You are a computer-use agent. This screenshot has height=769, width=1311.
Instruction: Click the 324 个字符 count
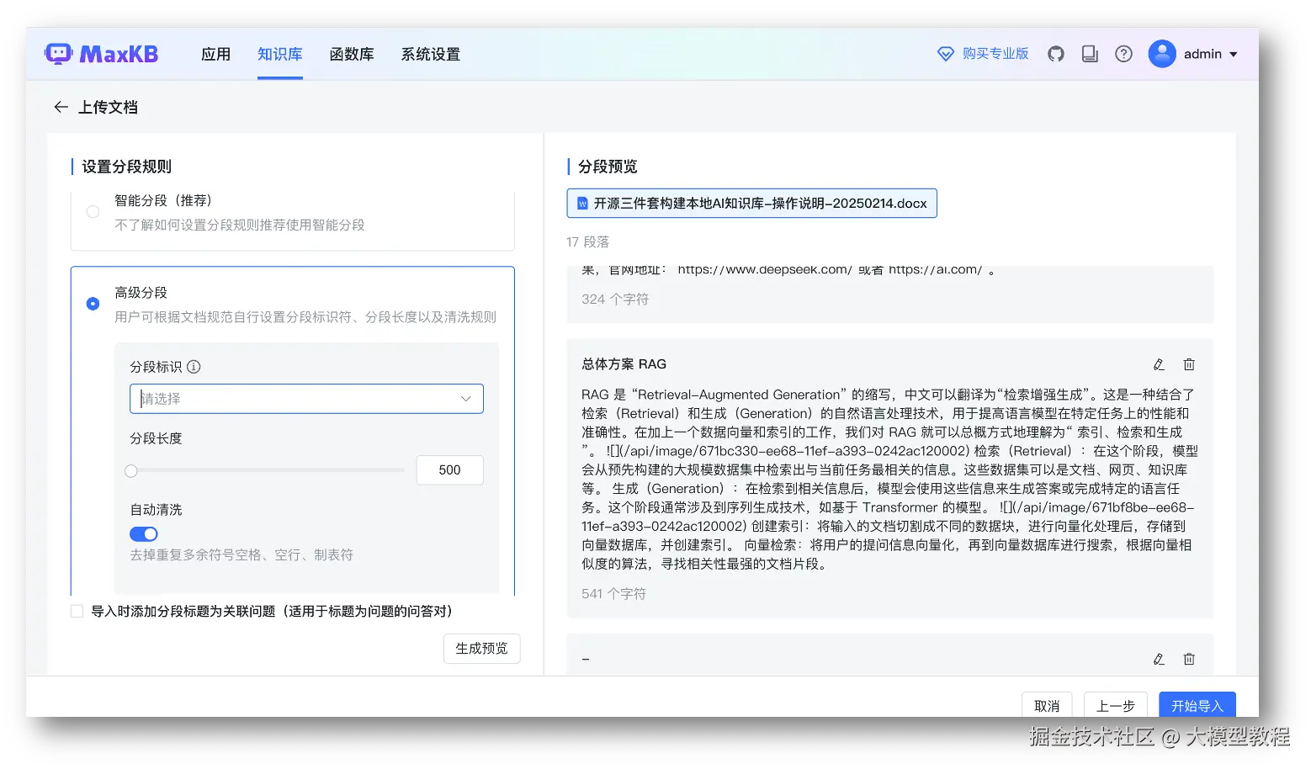(615, 300)
